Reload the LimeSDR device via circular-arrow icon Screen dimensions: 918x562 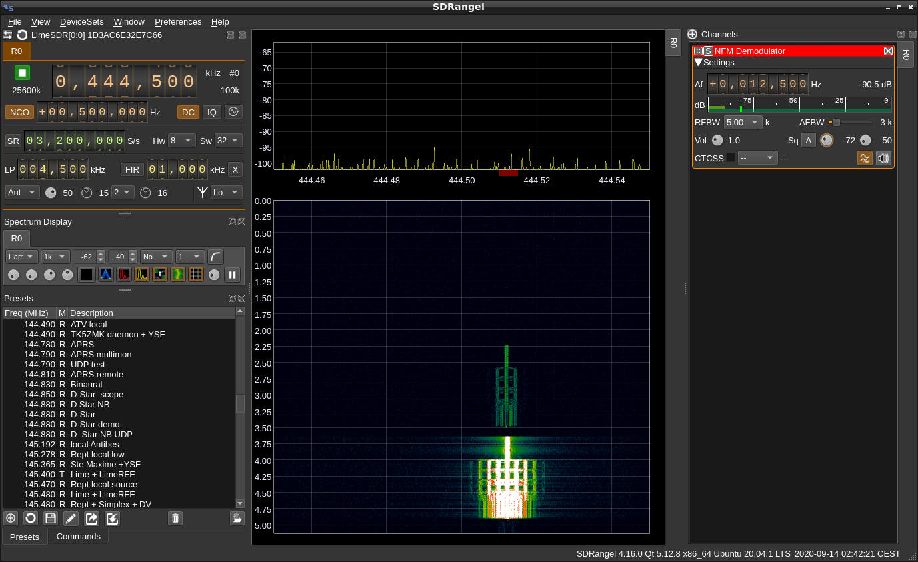coord(22,35)
